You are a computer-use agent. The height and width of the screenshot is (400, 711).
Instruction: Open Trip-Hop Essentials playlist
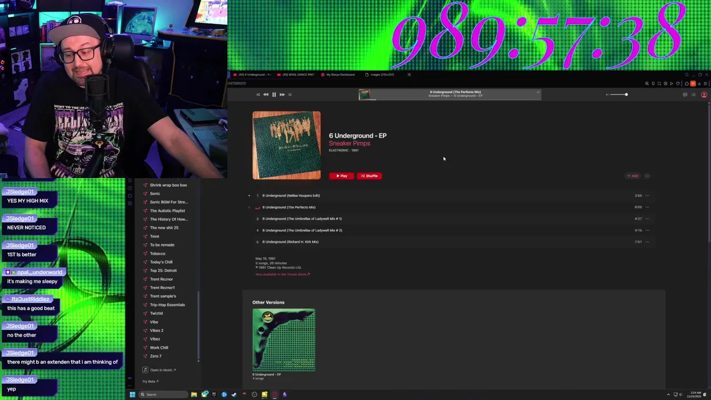tap(167, 305)
